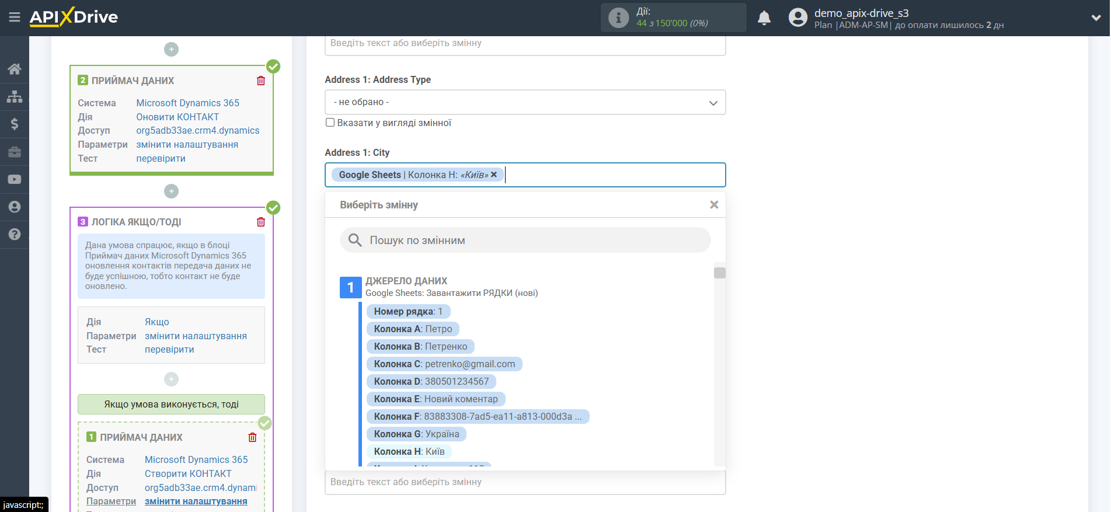1111x512 pixels.
Task: Add a step with plus inside logic block
Action: point(171,379)
